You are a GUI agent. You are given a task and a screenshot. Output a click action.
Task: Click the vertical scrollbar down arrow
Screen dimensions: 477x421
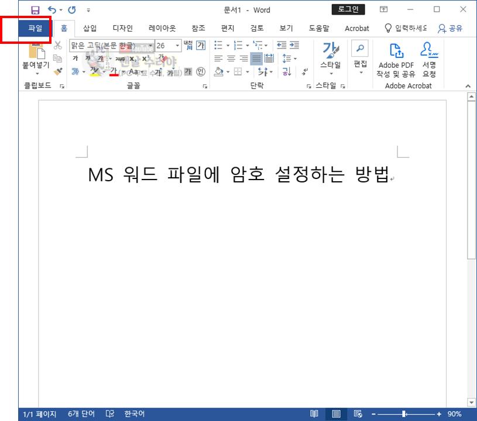coord(472,402)
